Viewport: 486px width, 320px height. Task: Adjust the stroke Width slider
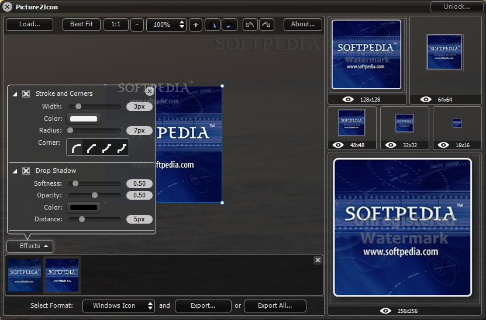(95, 106)
